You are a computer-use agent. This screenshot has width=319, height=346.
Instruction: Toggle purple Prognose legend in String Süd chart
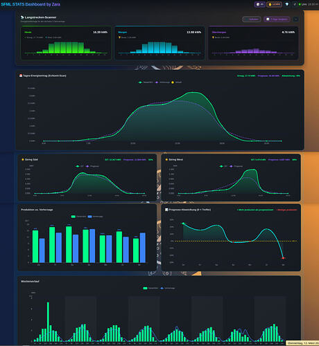coord(92,166)
